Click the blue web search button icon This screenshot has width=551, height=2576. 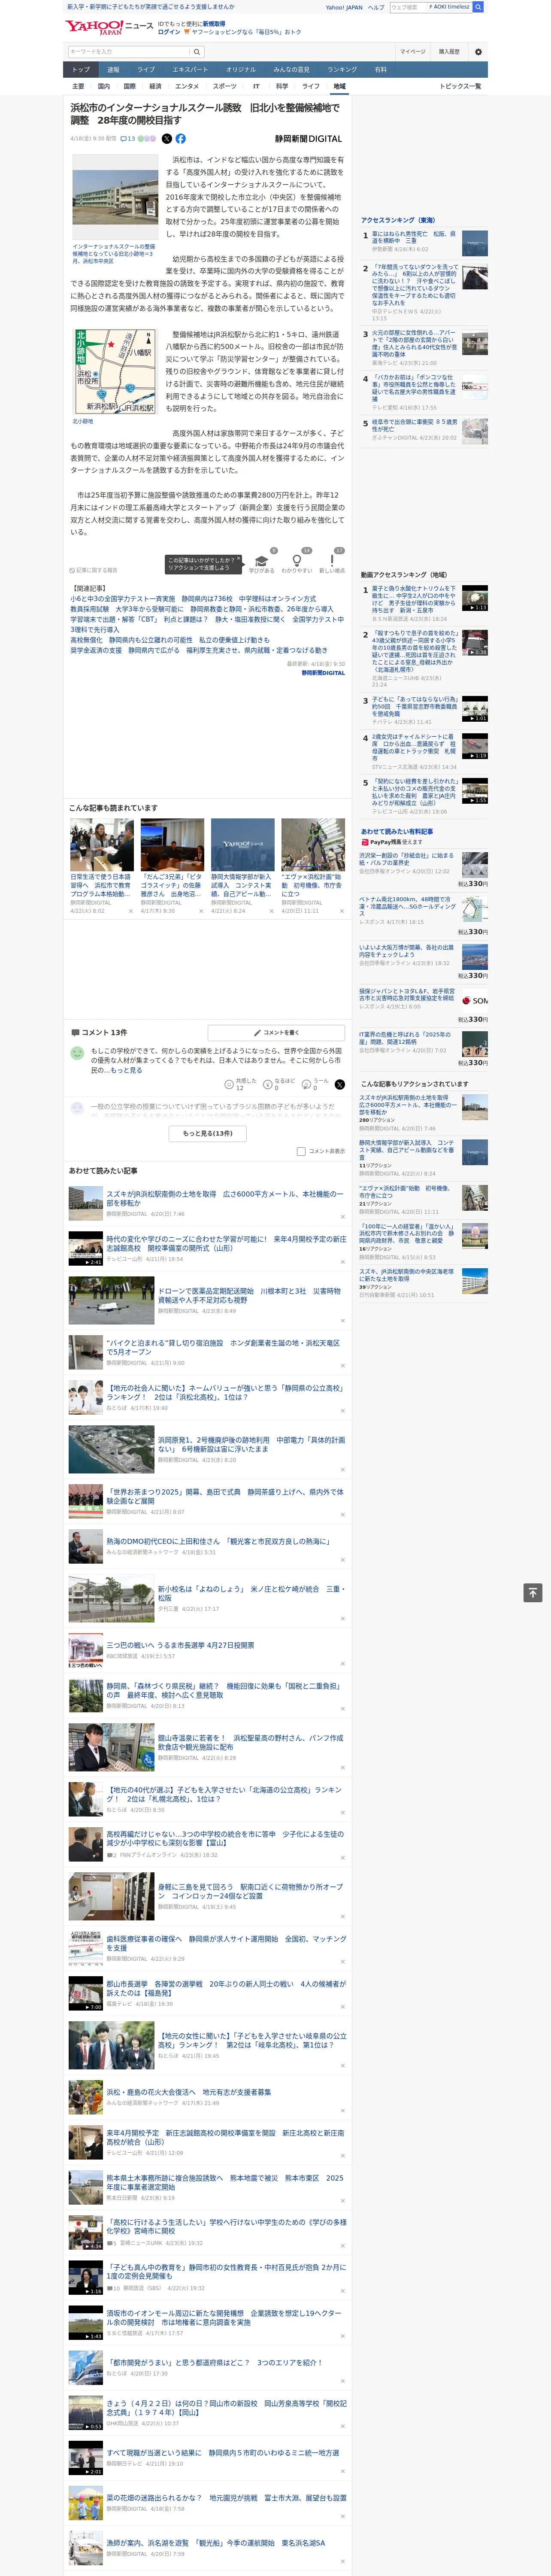click(x=478, y=7)
